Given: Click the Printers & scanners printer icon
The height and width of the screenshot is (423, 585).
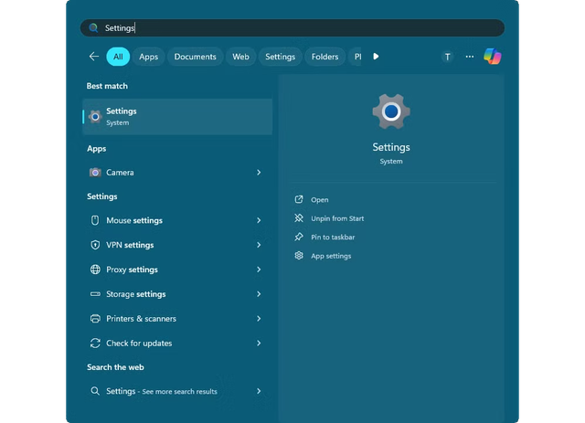Looking at the screenshot, I should point(95,319).
